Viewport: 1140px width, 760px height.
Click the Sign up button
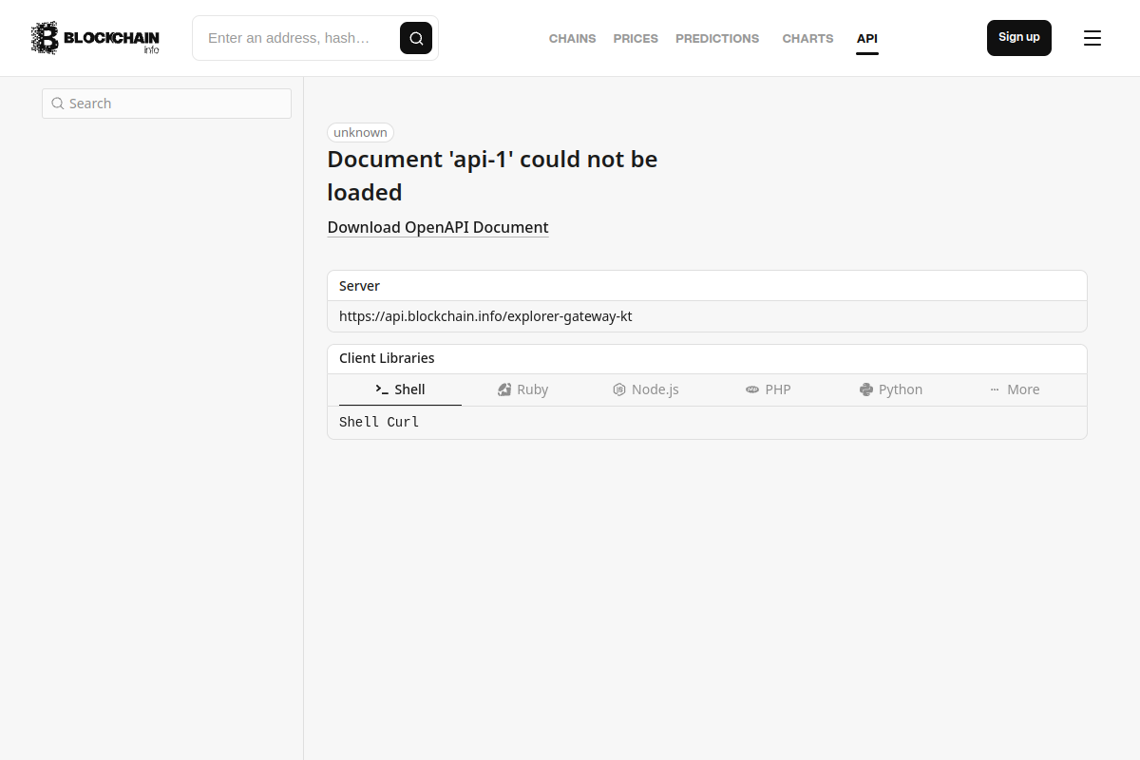[x=1019, y=38]
